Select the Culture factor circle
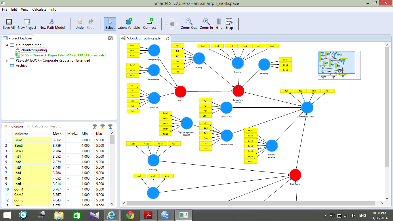 coord(227,136)
